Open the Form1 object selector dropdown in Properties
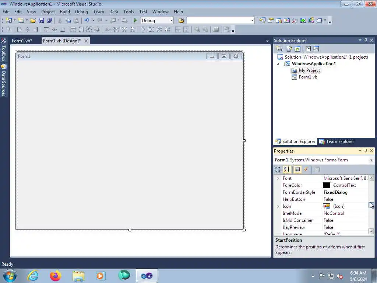The width and height of the screenshot is (377, 283). pyautogui.click(x=371, y=160)
